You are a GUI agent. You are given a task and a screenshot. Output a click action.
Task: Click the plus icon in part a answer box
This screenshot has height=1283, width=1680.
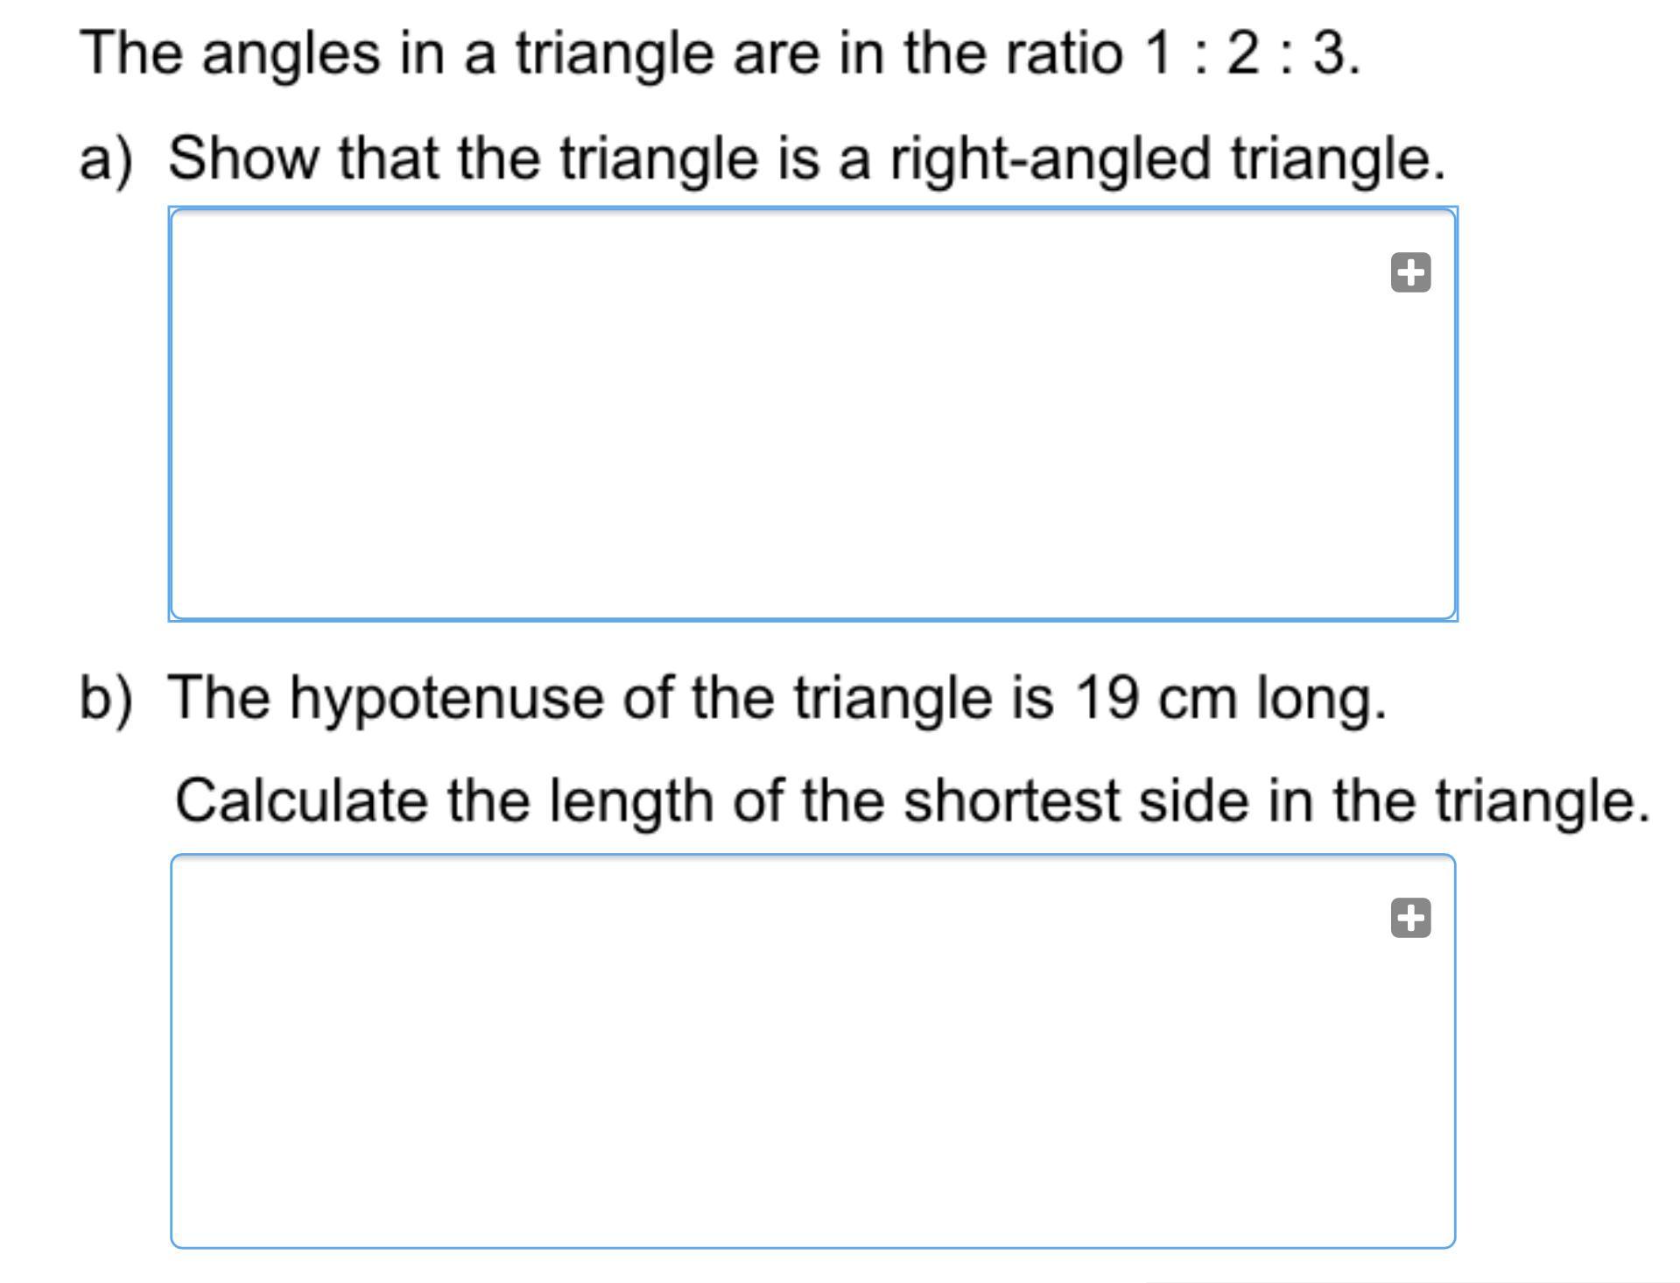(x=1410, y=272)
